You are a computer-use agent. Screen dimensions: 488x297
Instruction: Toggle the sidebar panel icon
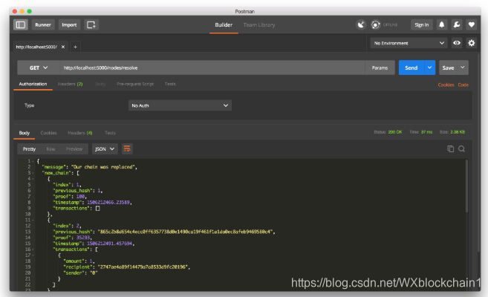(21, 25)
